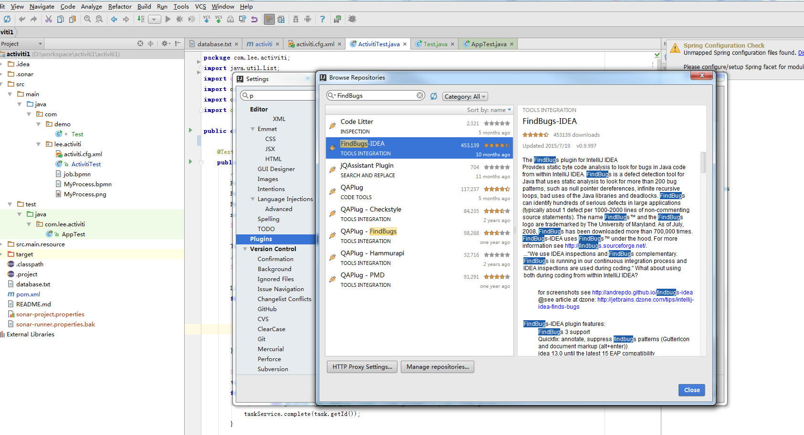Open Project panel gear settings dropdown

click(x=166, y=43)
